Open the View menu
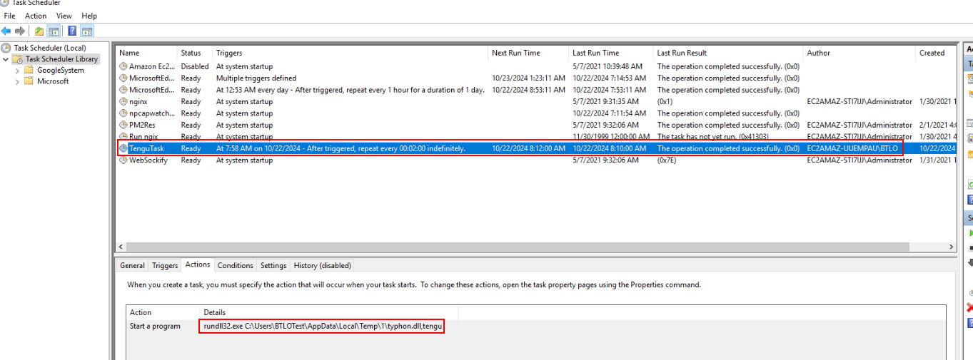Screen dimensions: 973x360 point(64,16)
